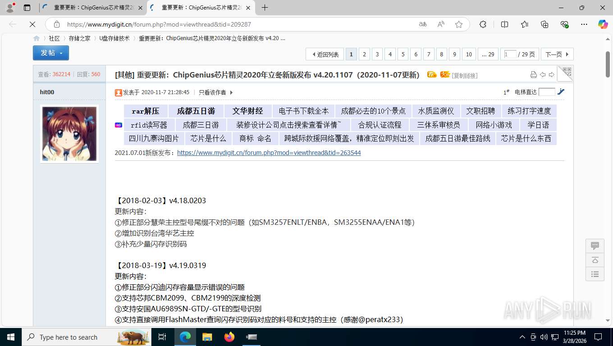Open the 社区 breadcrumb link
Viewport: 613px width, 346px height.
54,38
